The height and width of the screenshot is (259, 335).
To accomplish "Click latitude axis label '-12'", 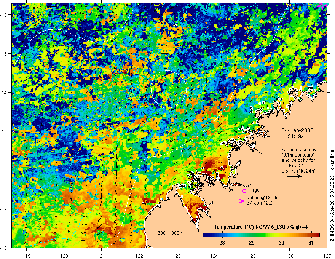I will (4, 15).
